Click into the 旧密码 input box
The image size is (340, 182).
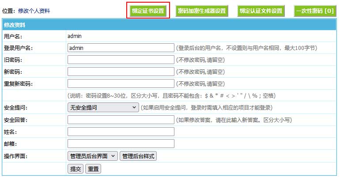click(x=121, y=60)
